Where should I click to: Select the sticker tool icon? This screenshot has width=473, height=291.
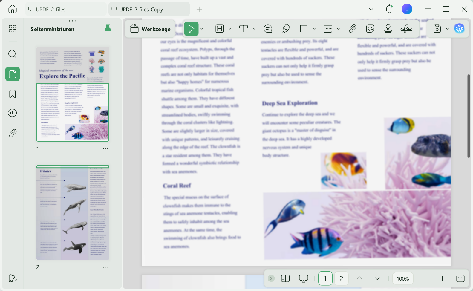click(370, 29)
